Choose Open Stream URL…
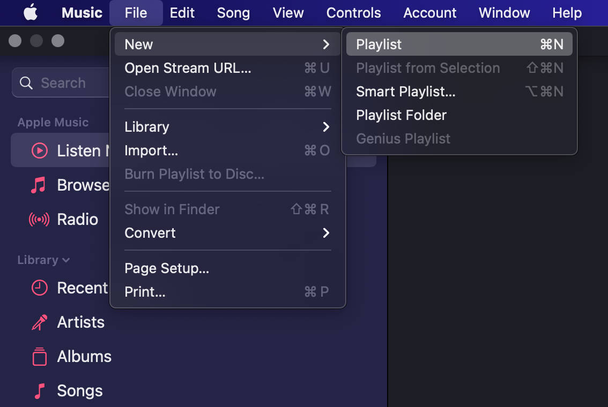608x407 pixels. (228, 68)
